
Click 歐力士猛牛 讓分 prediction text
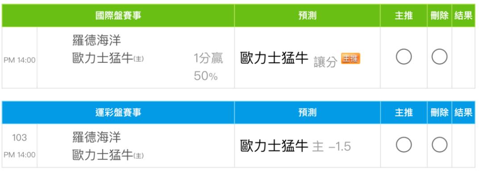point(289,58)
